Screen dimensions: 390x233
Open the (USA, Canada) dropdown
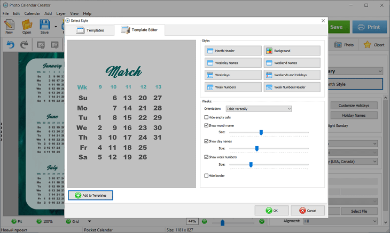click(353, 162)
